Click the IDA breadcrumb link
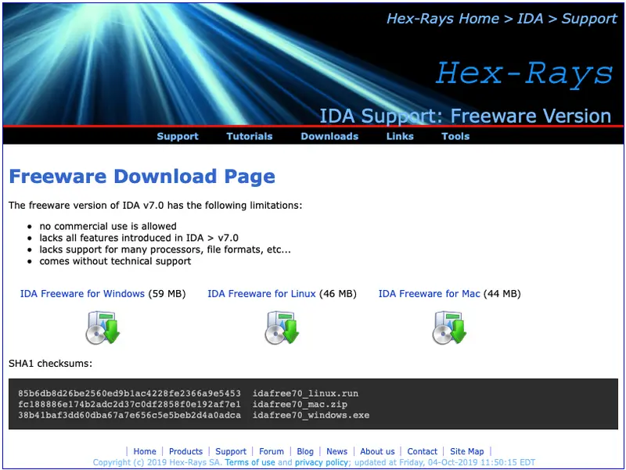The height and width of the screenshot is (470, 626). pyautogui.click(x=531, y=19)
